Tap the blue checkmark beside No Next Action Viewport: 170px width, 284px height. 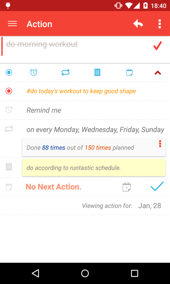click(157, 186)
